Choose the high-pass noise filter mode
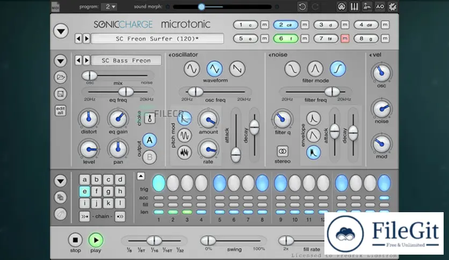Viewport: 449px width, 260px height. pyautogui.click(x=338, y=69)
